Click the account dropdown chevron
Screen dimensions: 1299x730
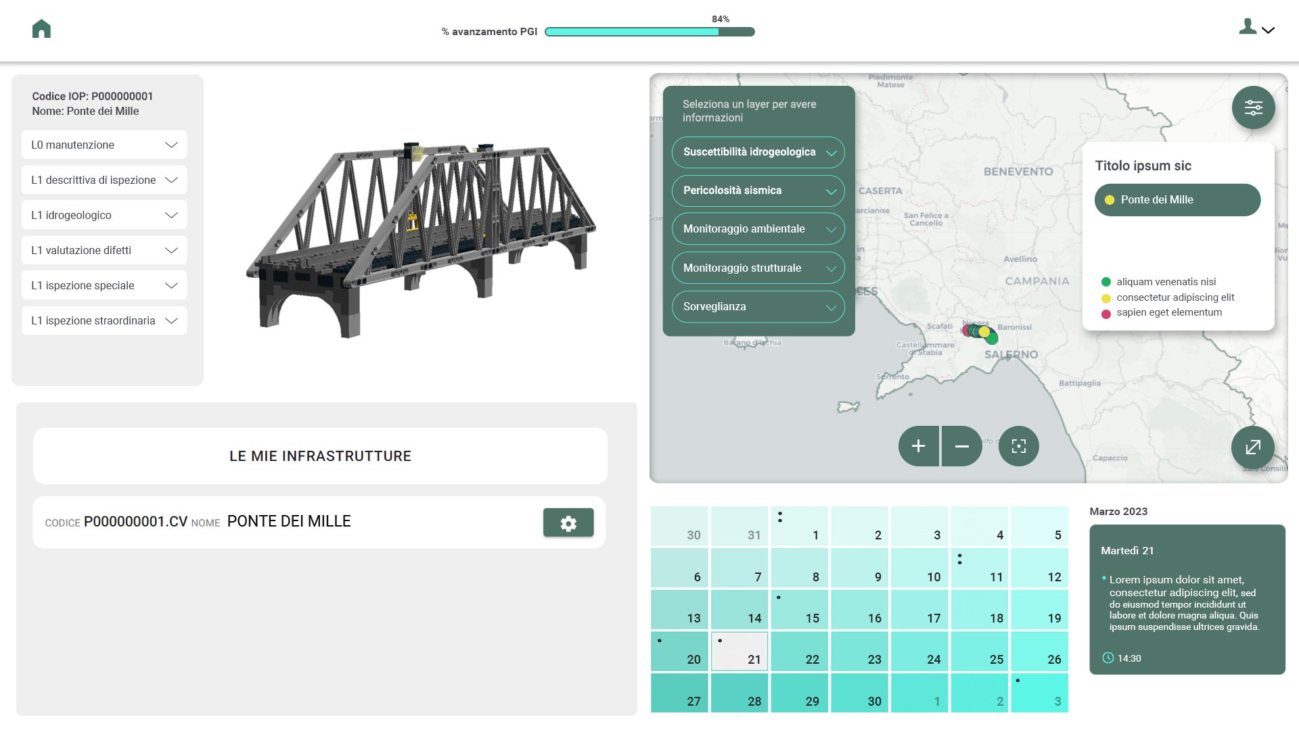1268,30
